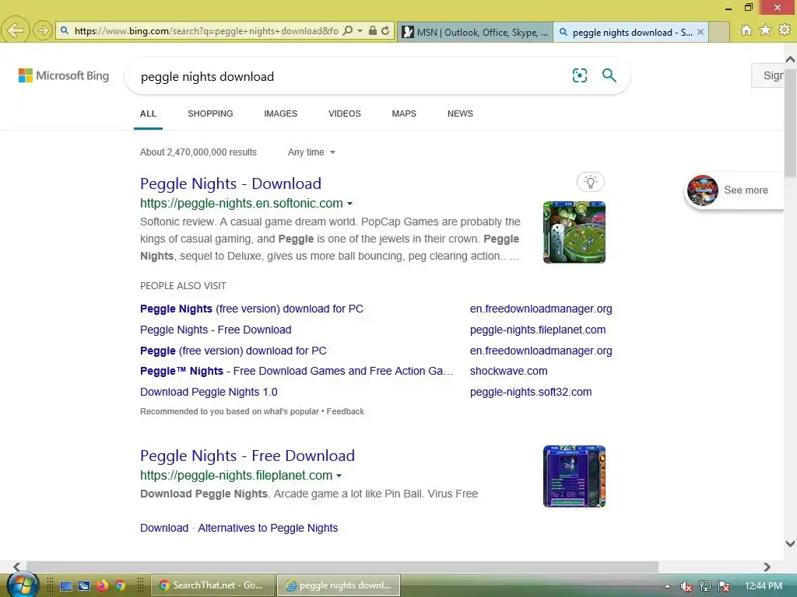Viewport: 797px width, 597px height.
Task: Click the address bar search magnifier icon
Action: pos(348,31)
